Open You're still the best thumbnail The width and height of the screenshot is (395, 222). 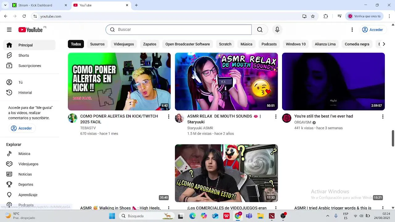click(333, 81)
